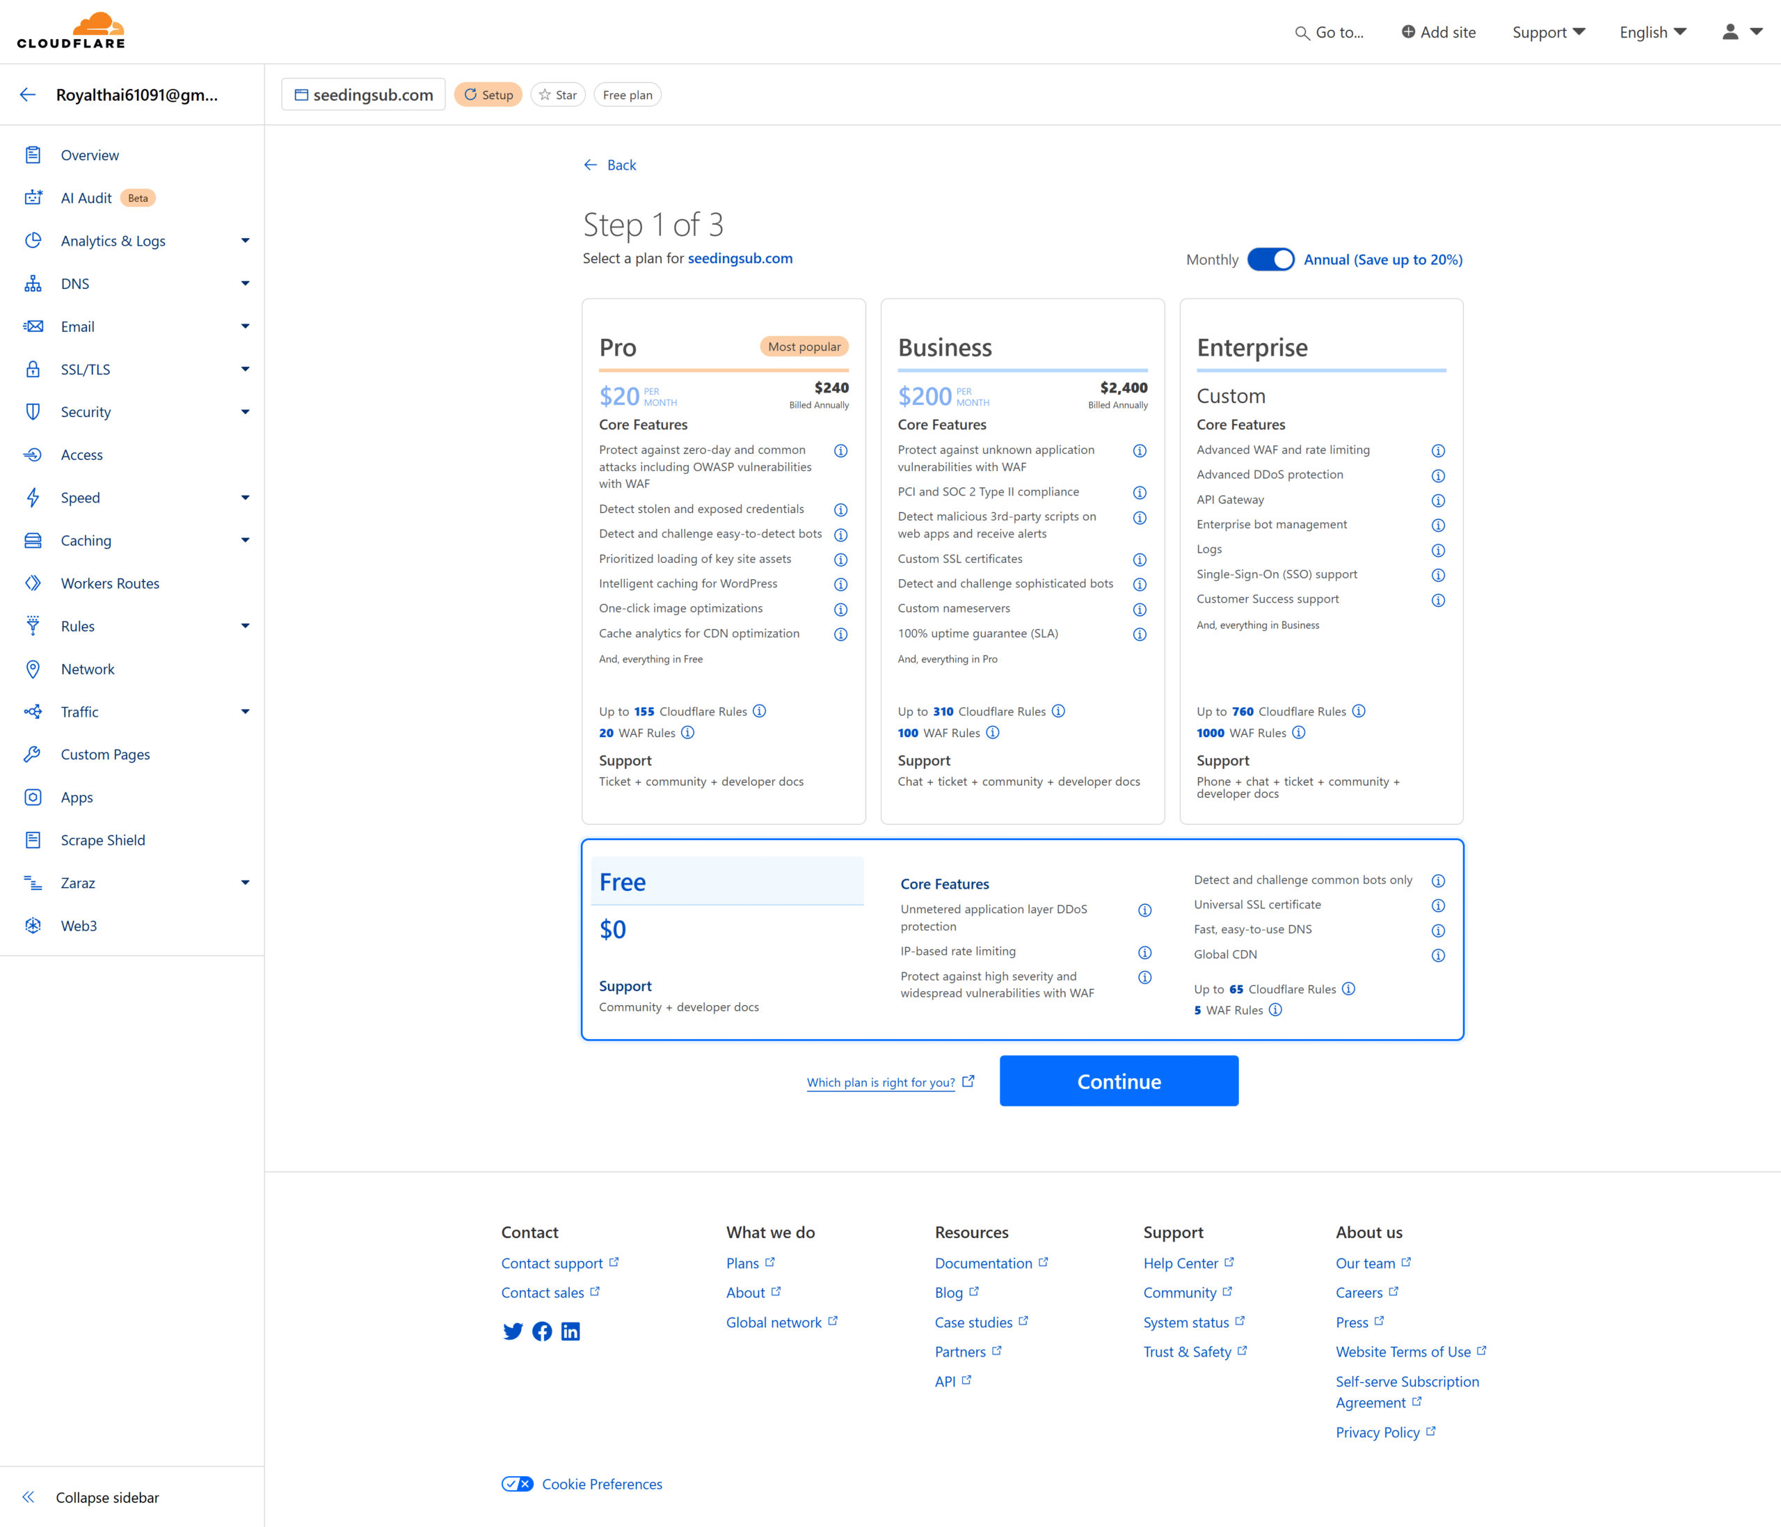This screenshot has width=1781, height=1527.
Task: Toggle the Cookie Preferences switch icon
Action: 518,1484
